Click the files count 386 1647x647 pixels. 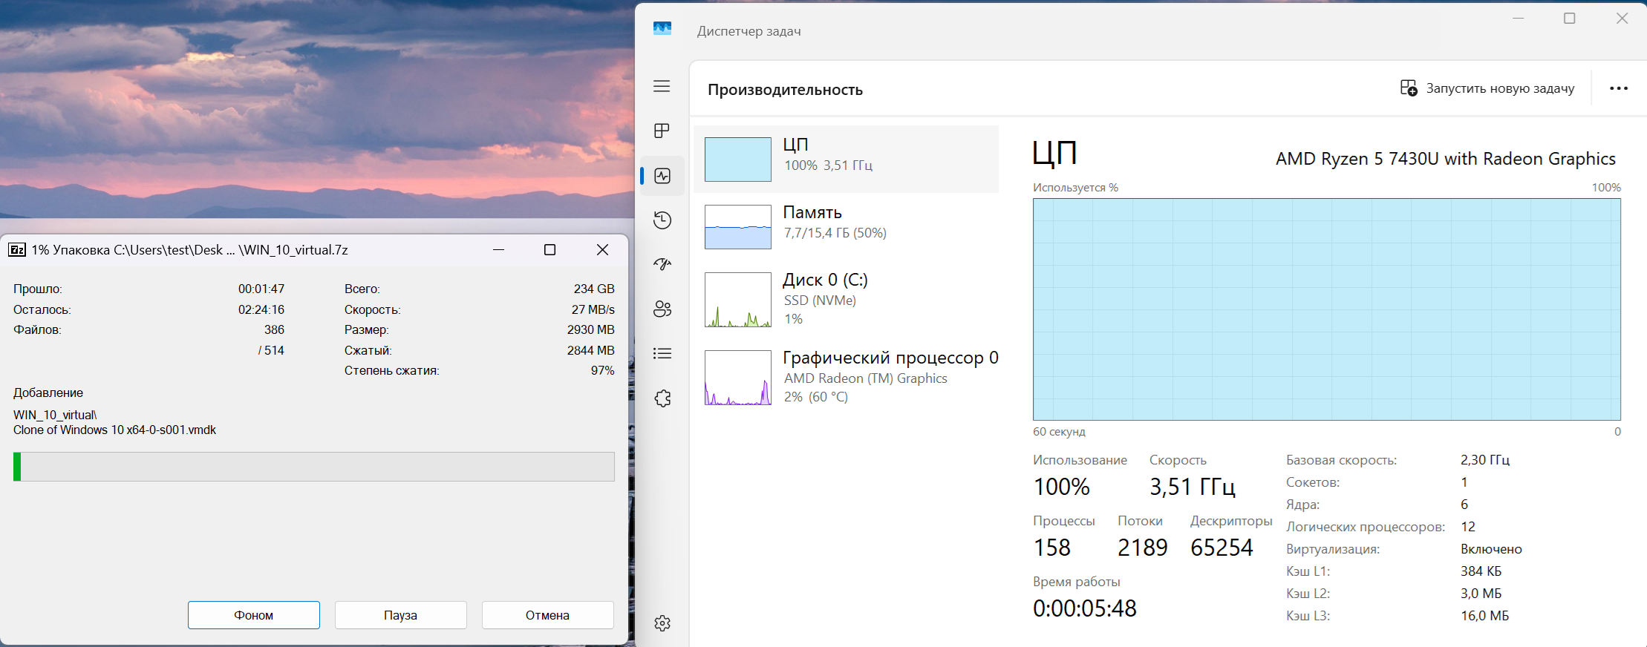[275, 329]
